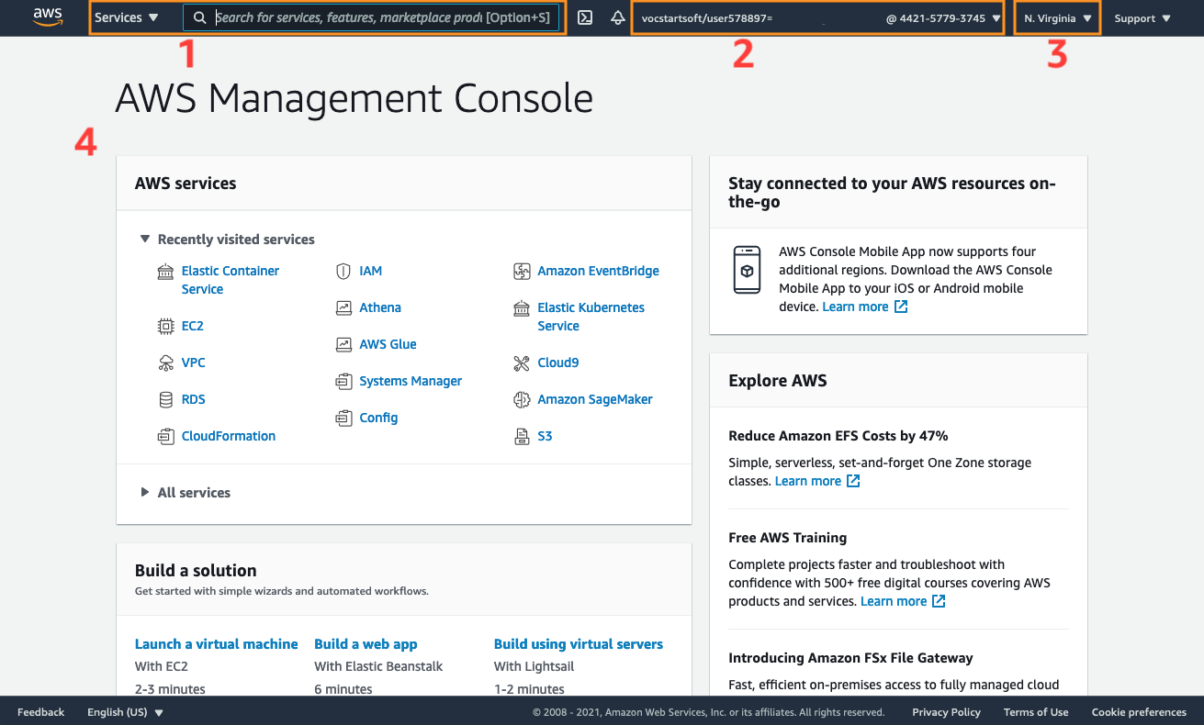Open Cookie preferences in footer

[1139, 712]
